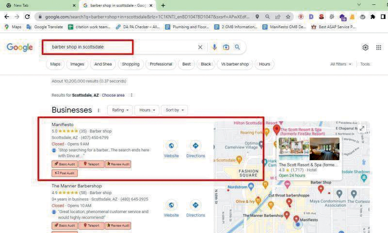Clear the search box with X icon
The height and width of the screenshot is (233, 388).
[200, 47]
